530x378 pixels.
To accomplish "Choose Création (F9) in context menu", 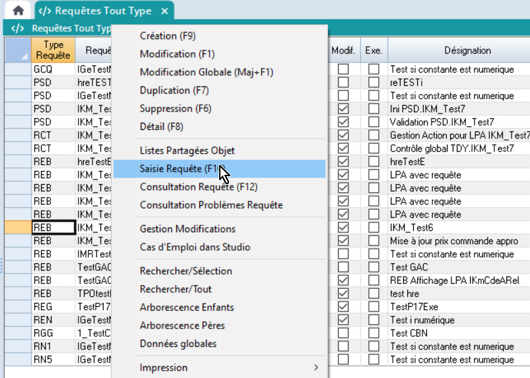I will (168, 36).
